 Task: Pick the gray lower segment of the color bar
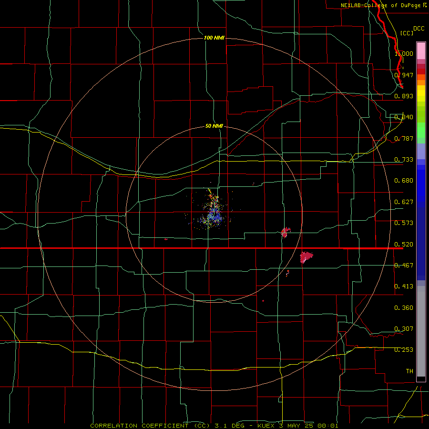pyautogui.click(x=421, y=331)
